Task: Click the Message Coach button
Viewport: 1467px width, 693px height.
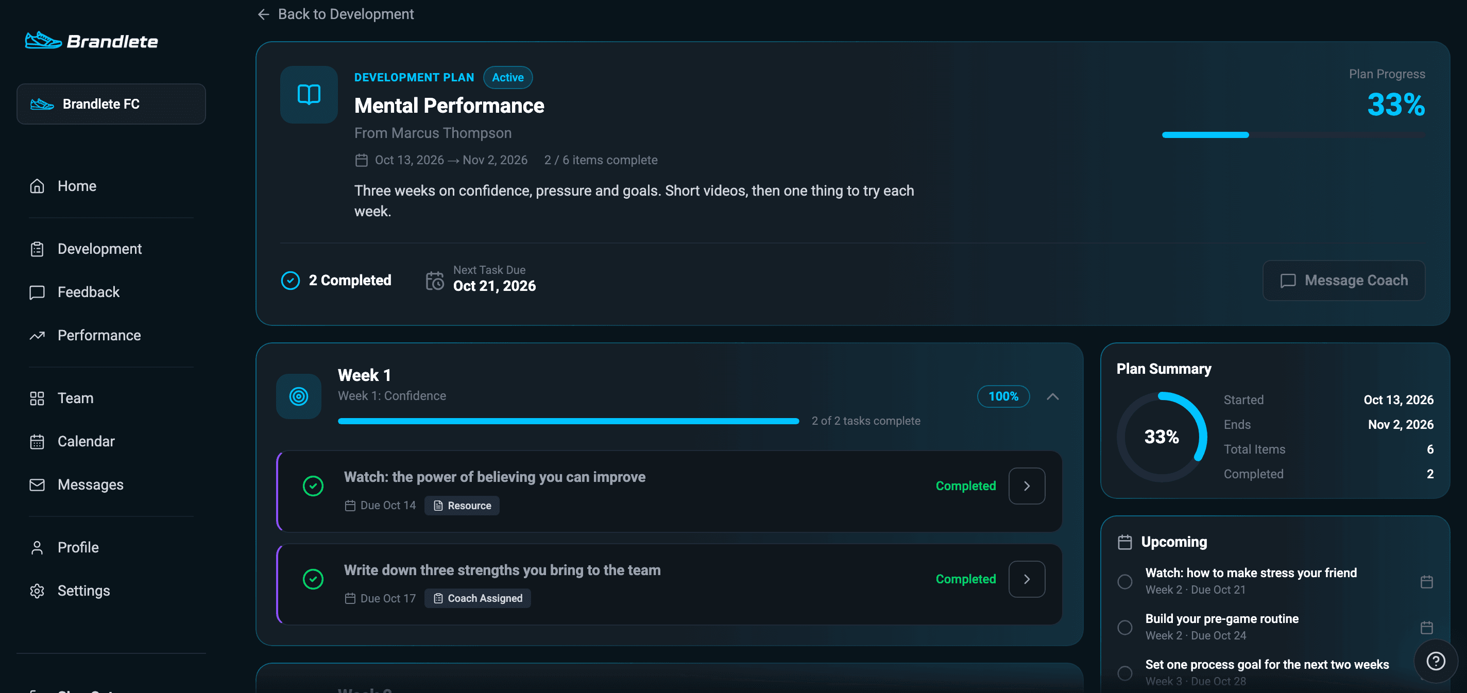Action: tap(1343, 280)
